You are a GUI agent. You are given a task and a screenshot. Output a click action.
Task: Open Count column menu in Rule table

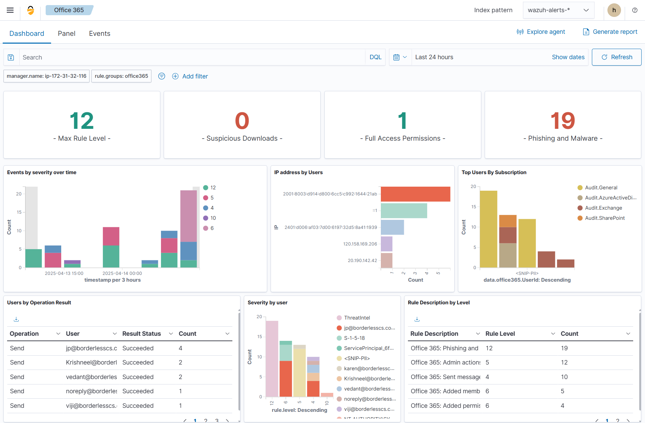pos(628,334)
